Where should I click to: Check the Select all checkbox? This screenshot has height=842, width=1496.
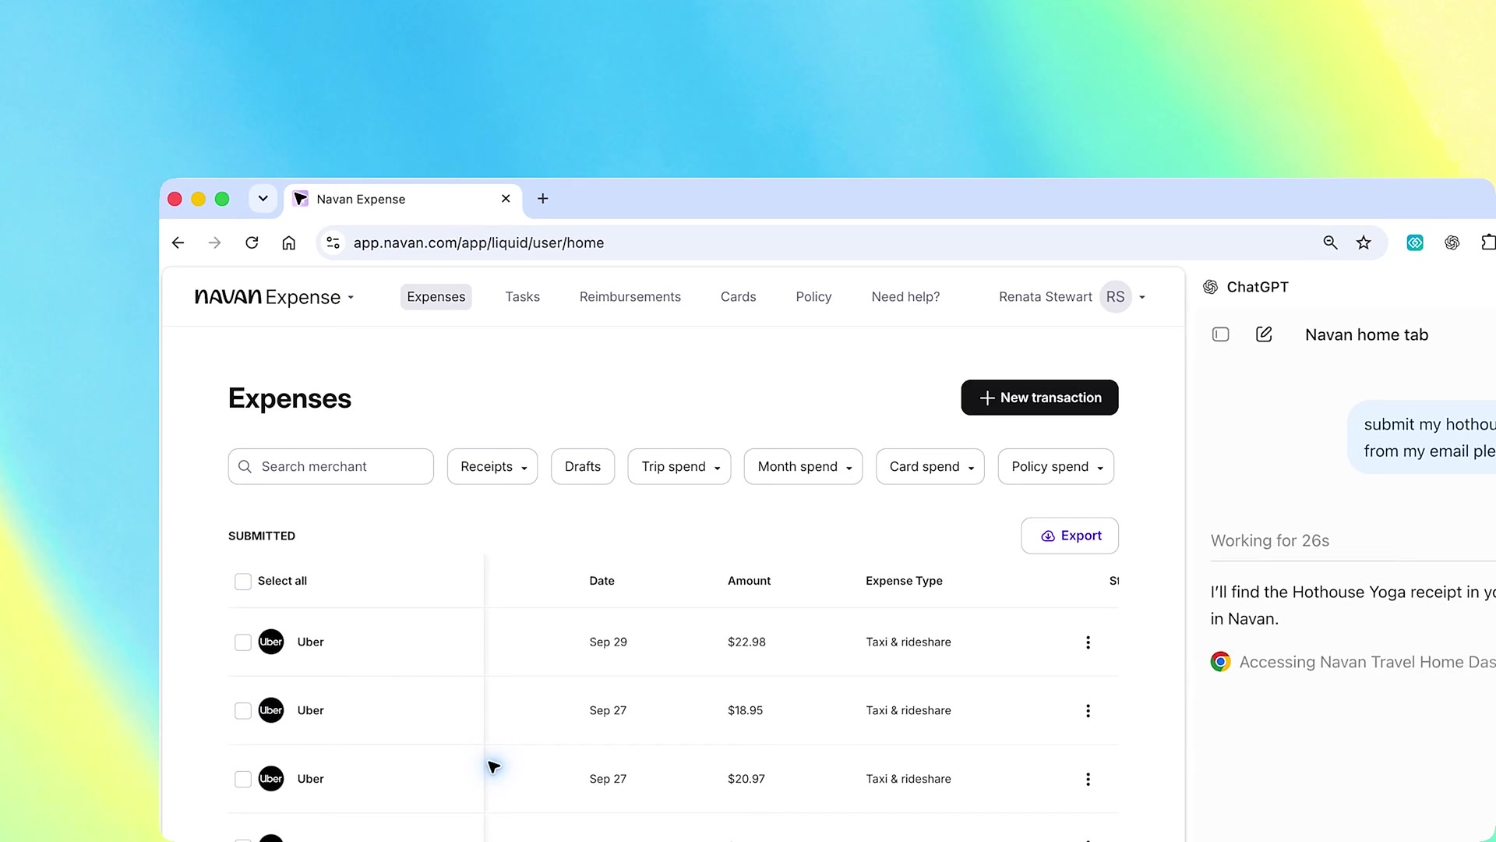pyautogui.click(x=243, y=582)
